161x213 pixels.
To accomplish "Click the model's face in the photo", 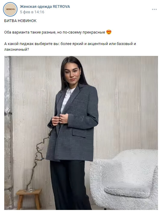I will click(x=72, y=74).
